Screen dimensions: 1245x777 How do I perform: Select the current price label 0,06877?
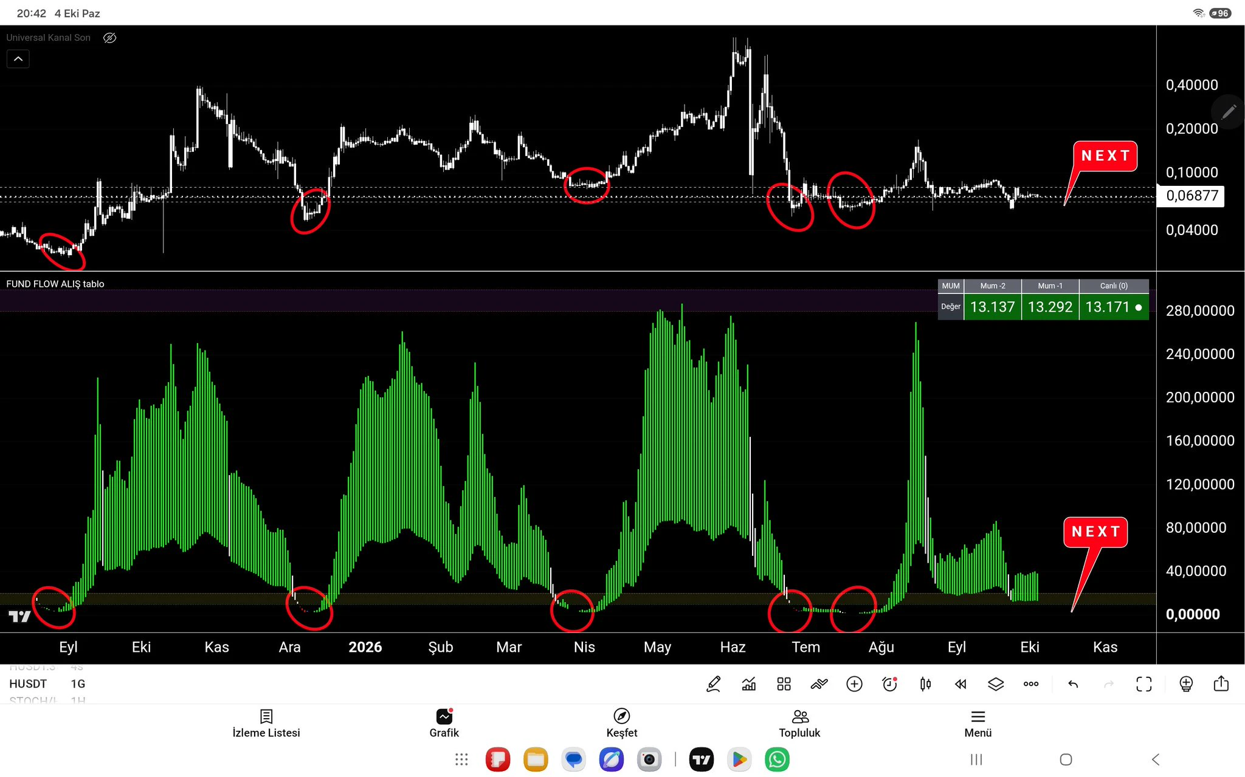point(1191,196)
